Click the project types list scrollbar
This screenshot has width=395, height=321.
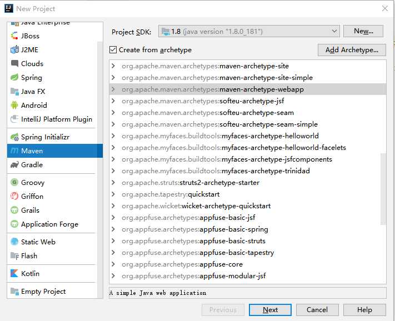tap(100, 170)
